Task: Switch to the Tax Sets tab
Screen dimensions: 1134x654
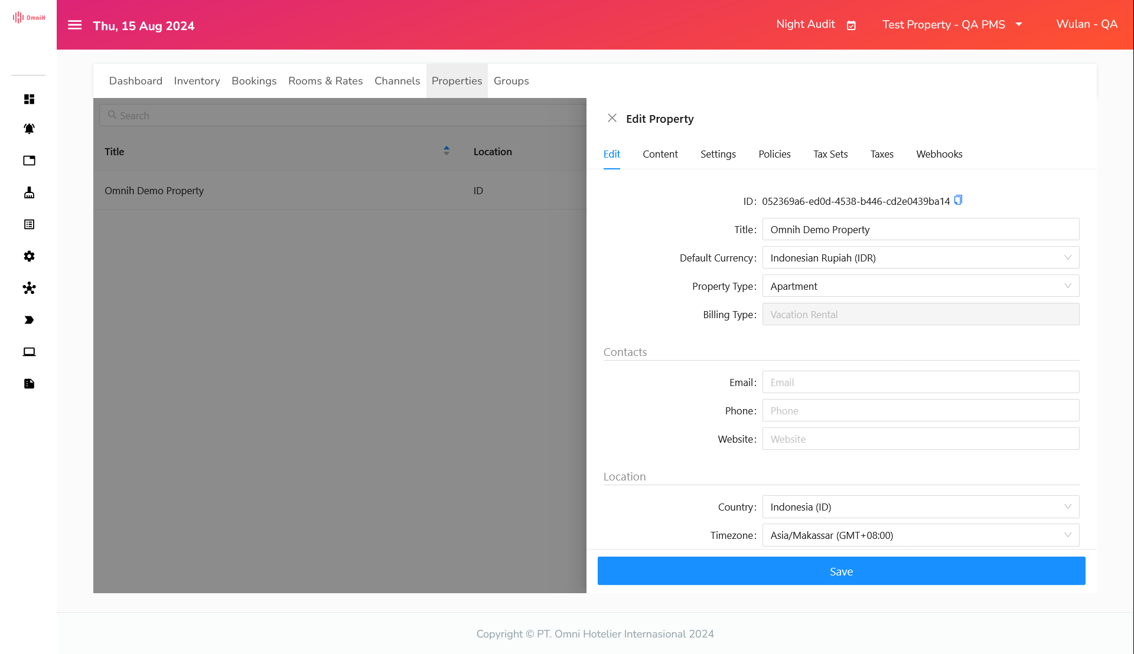Action: point(830,154)
